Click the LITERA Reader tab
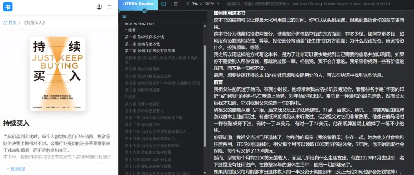This screenshot has width=414, height=175. click(138, 4)
